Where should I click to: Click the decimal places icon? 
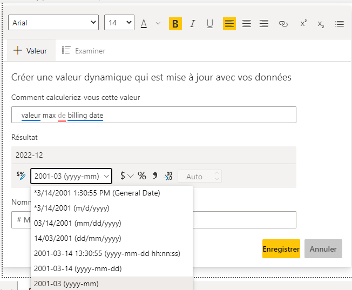click(x=168, y=176)
